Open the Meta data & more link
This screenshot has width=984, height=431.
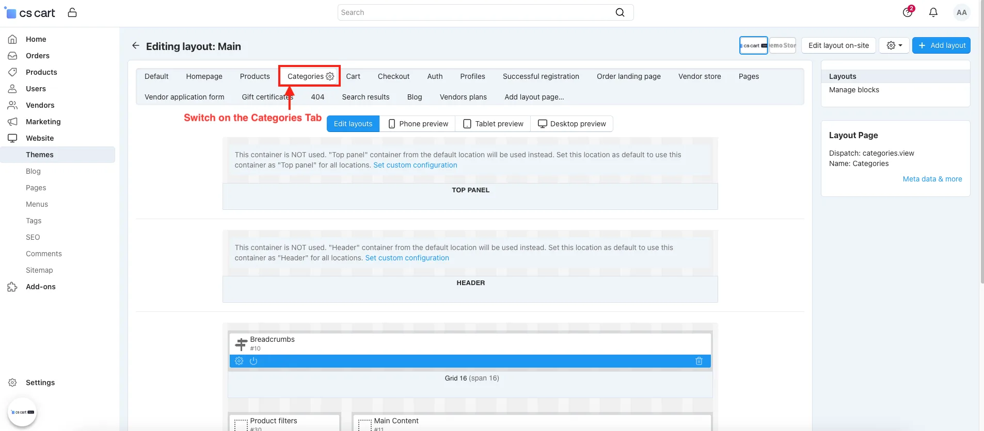(x=932, y=179)
